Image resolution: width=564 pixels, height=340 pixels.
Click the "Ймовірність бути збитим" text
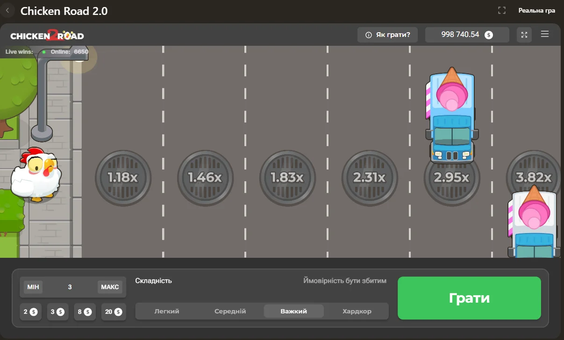click(x=345, y=281)
